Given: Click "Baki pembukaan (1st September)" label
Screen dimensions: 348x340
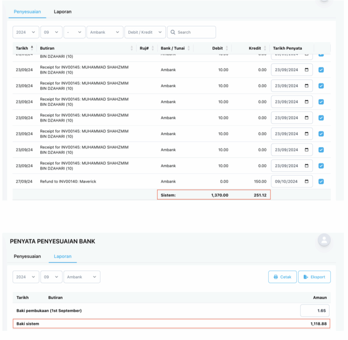Looking at the screenshot, I should click(x=49, y=311).
